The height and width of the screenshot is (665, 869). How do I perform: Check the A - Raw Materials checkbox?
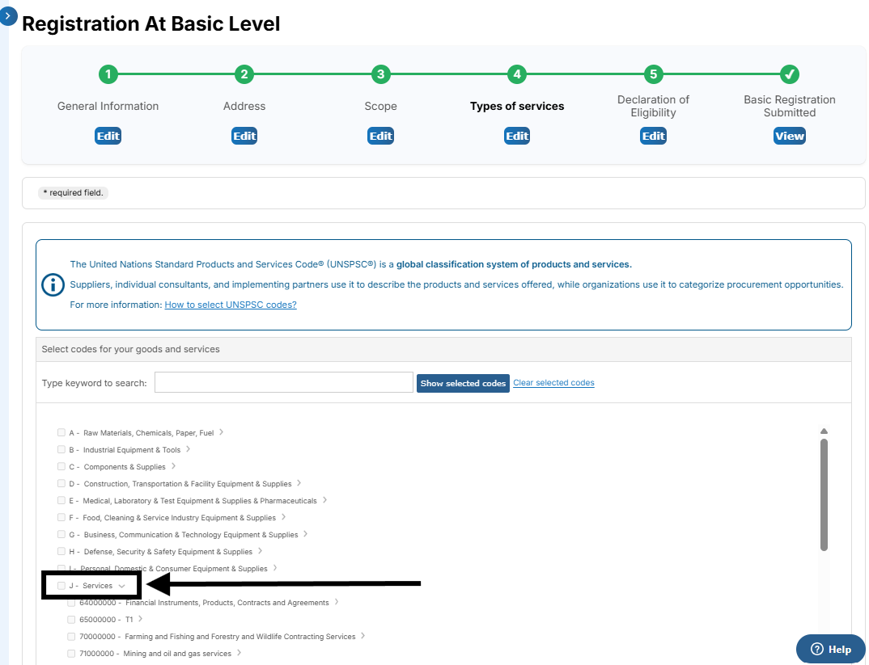[61, 433]
